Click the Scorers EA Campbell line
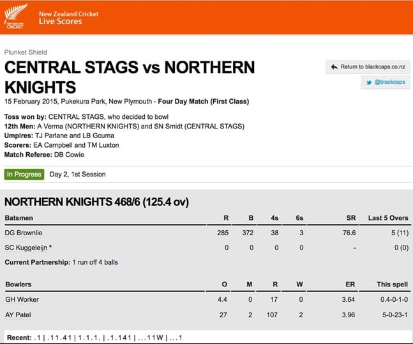 pyautogui.click(x=62, y=145)
